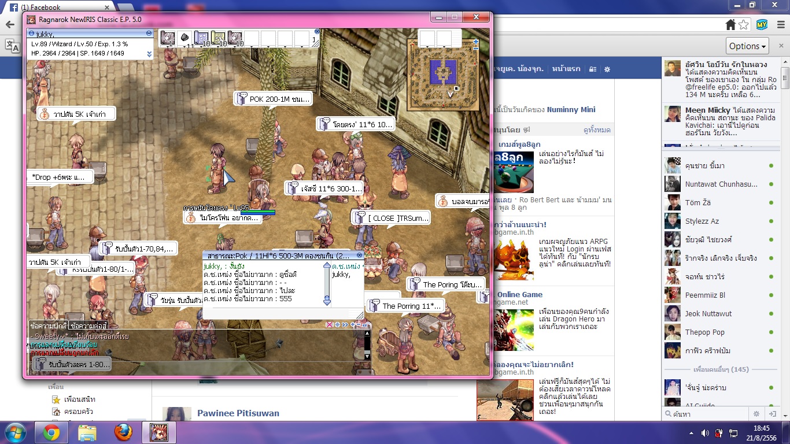Open Facebook privacy shortcuts lock icon
The height and width of the screenshot is (444, 790).
click(593, 69)
